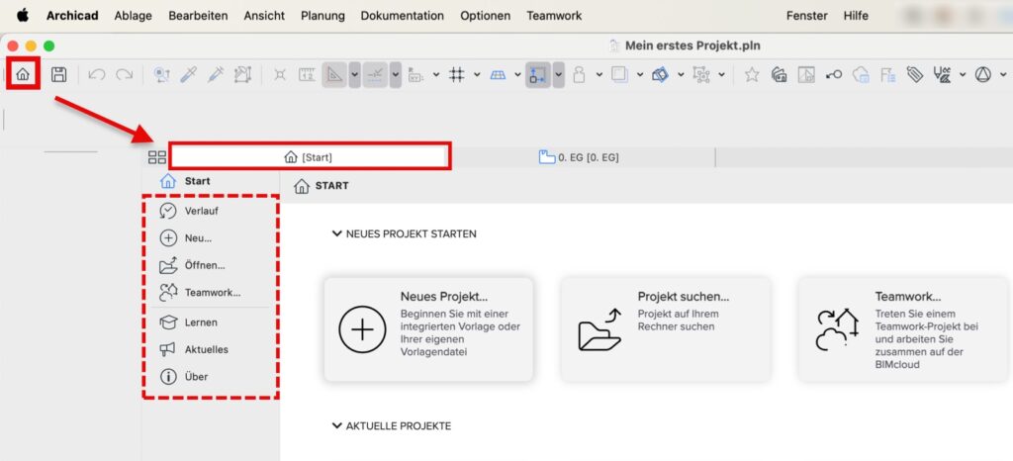Click the Neues Projekt... card
The image size is (1013, 461).
coord(429,329)
